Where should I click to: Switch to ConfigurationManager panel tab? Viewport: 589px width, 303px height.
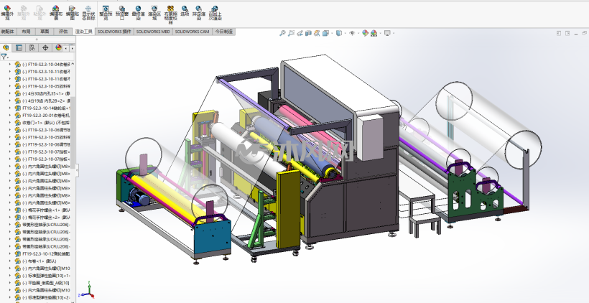point(32,47)
